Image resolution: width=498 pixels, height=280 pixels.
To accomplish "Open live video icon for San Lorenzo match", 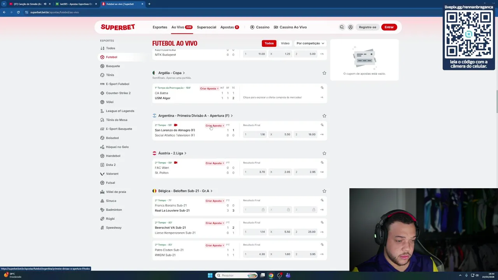I will [175, 125].
